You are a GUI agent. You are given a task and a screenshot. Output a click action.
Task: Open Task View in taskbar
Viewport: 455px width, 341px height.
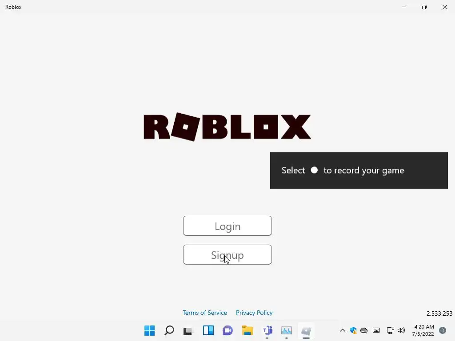pos(188,330)
